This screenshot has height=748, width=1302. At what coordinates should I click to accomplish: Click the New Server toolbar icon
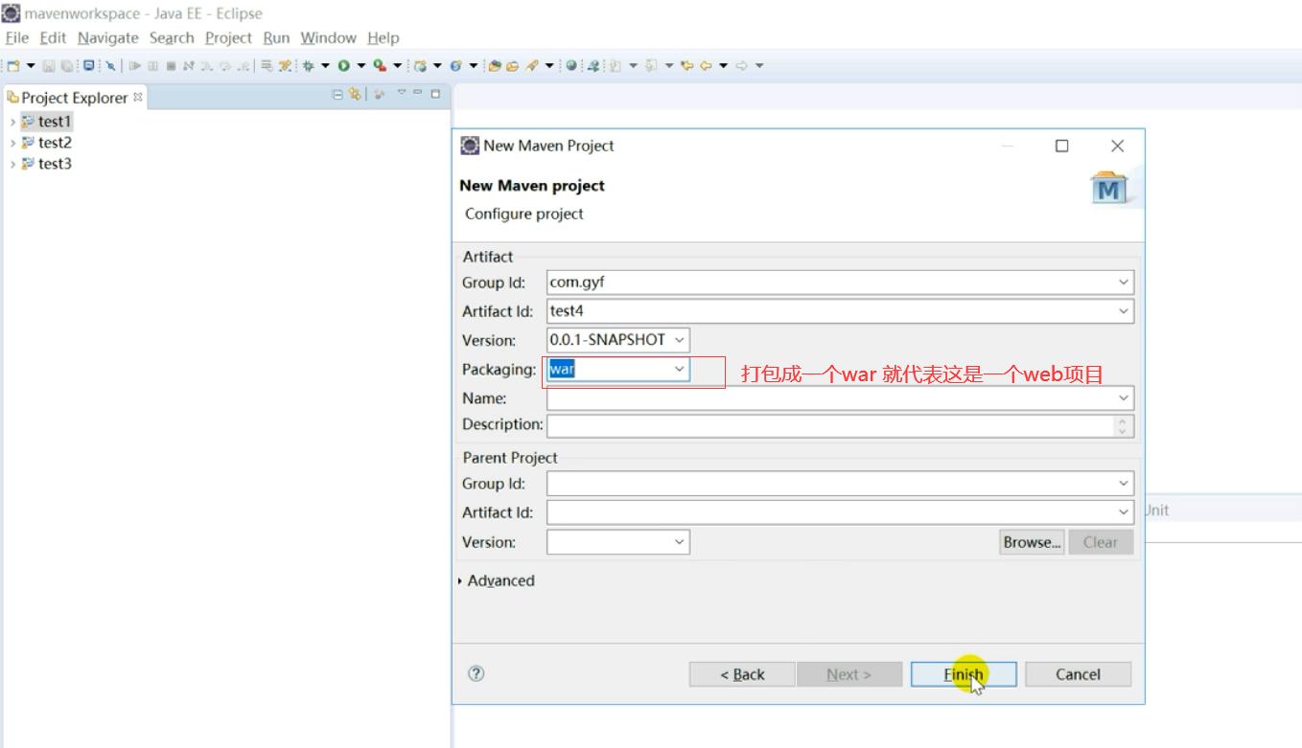pyautogui.click(x=420, y=66)
